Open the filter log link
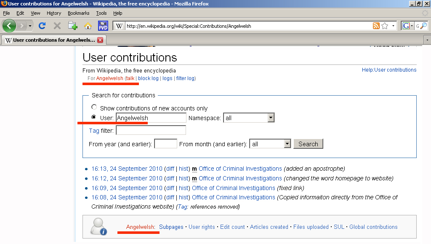The height and width of the screenshot is (244, 431). 185,78
